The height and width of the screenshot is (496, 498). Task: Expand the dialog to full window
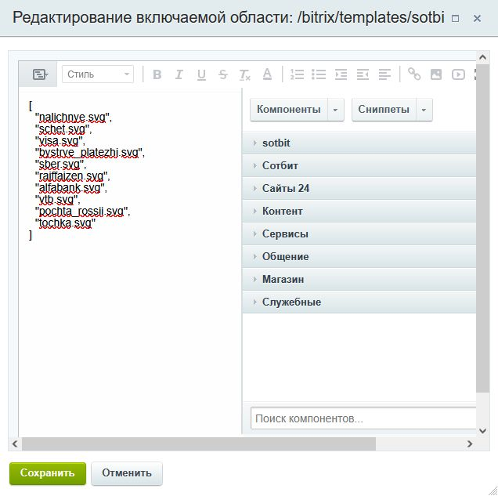click(x=456, y=19)
